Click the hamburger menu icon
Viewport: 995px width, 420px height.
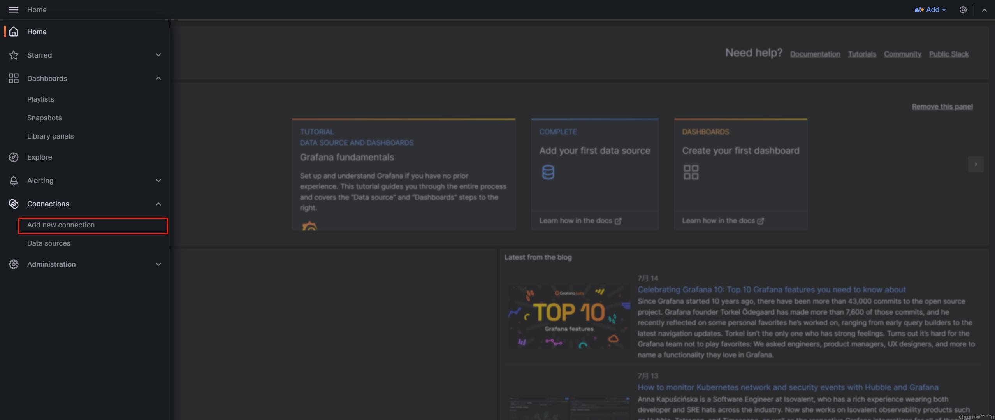point(14,10)
